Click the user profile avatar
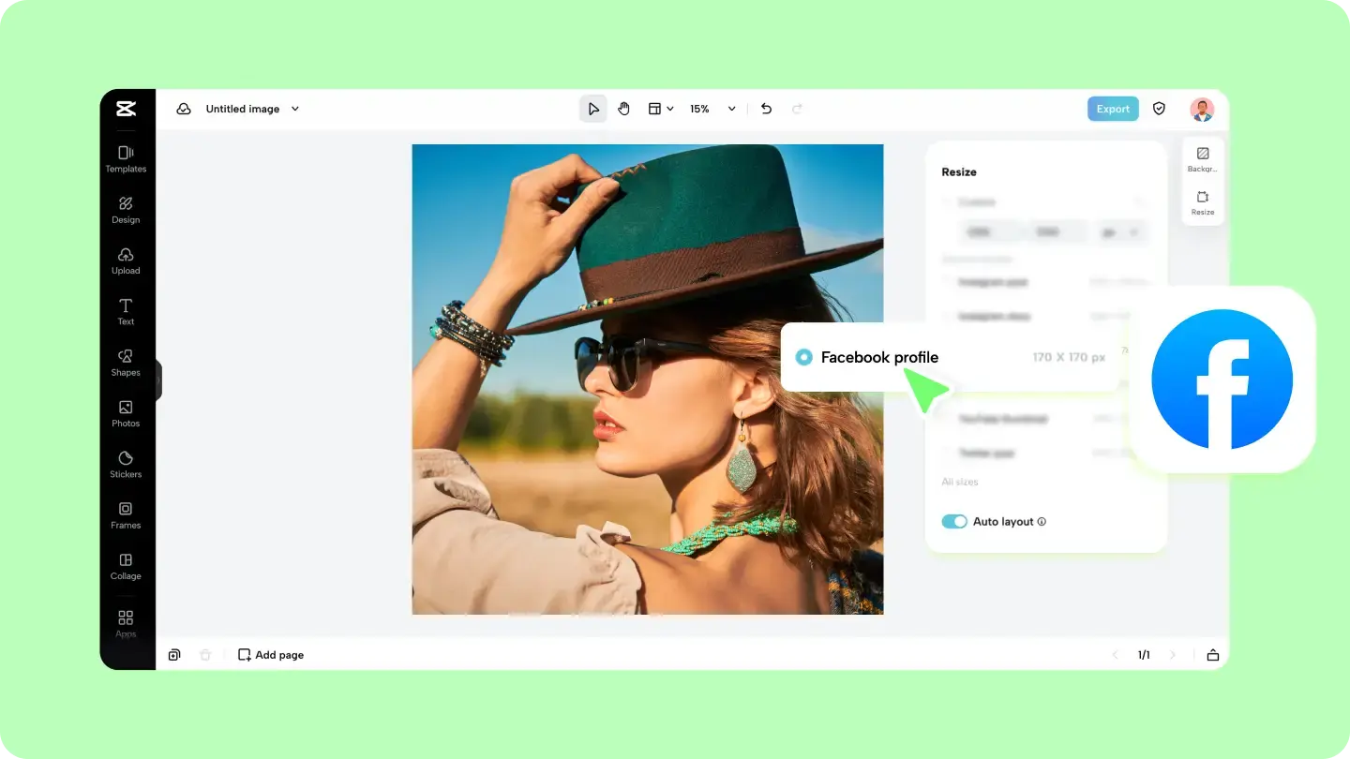This screenshot has height=759, width=1350. point(1202,109)
